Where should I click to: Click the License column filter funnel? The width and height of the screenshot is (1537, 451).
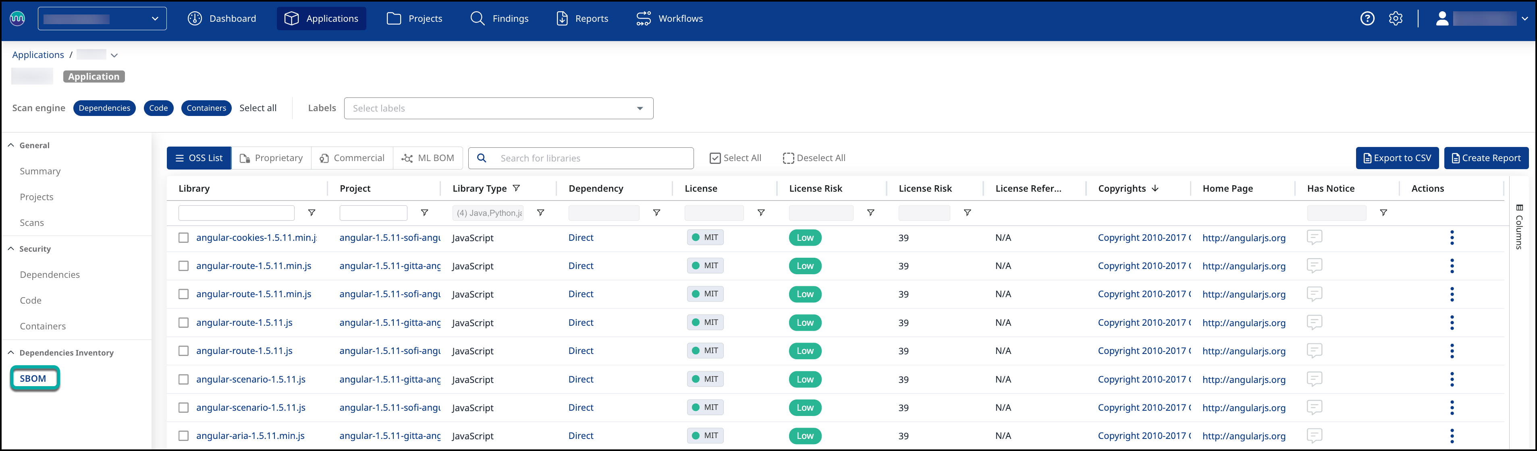(x=761, y=212)
